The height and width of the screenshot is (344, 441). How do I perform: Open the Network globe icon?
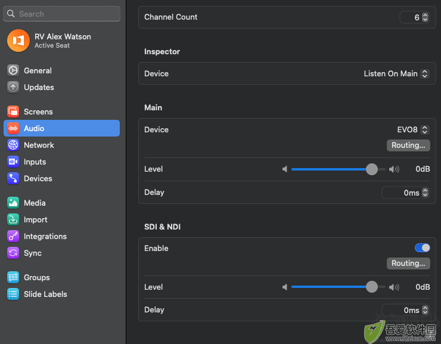13,145
